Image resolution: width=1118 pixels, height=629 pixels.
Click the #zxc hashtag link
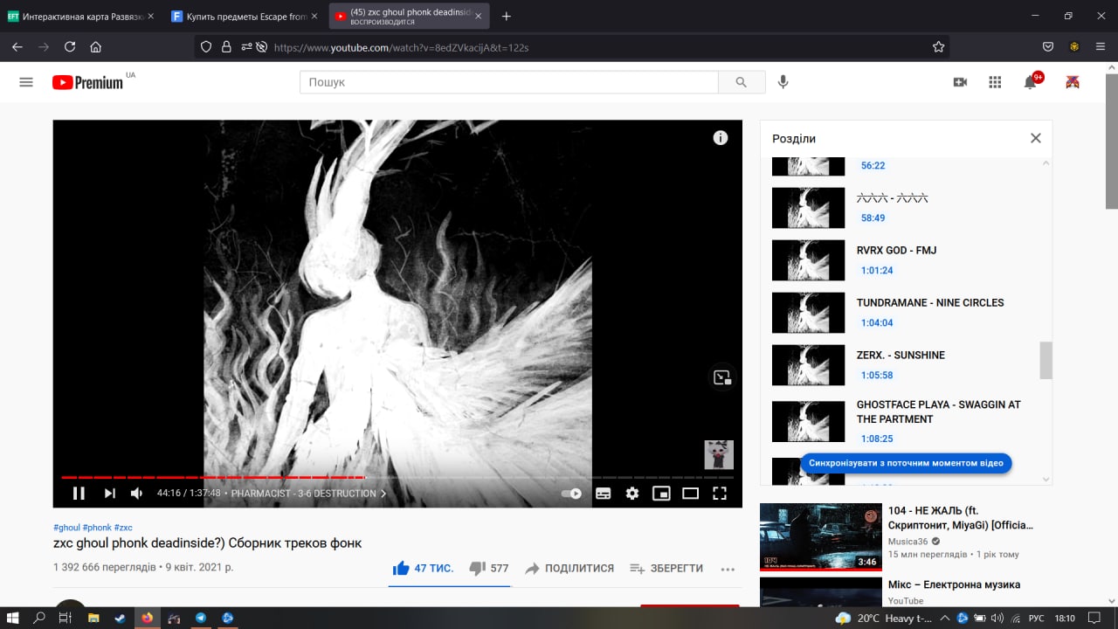tap(123, 528)
